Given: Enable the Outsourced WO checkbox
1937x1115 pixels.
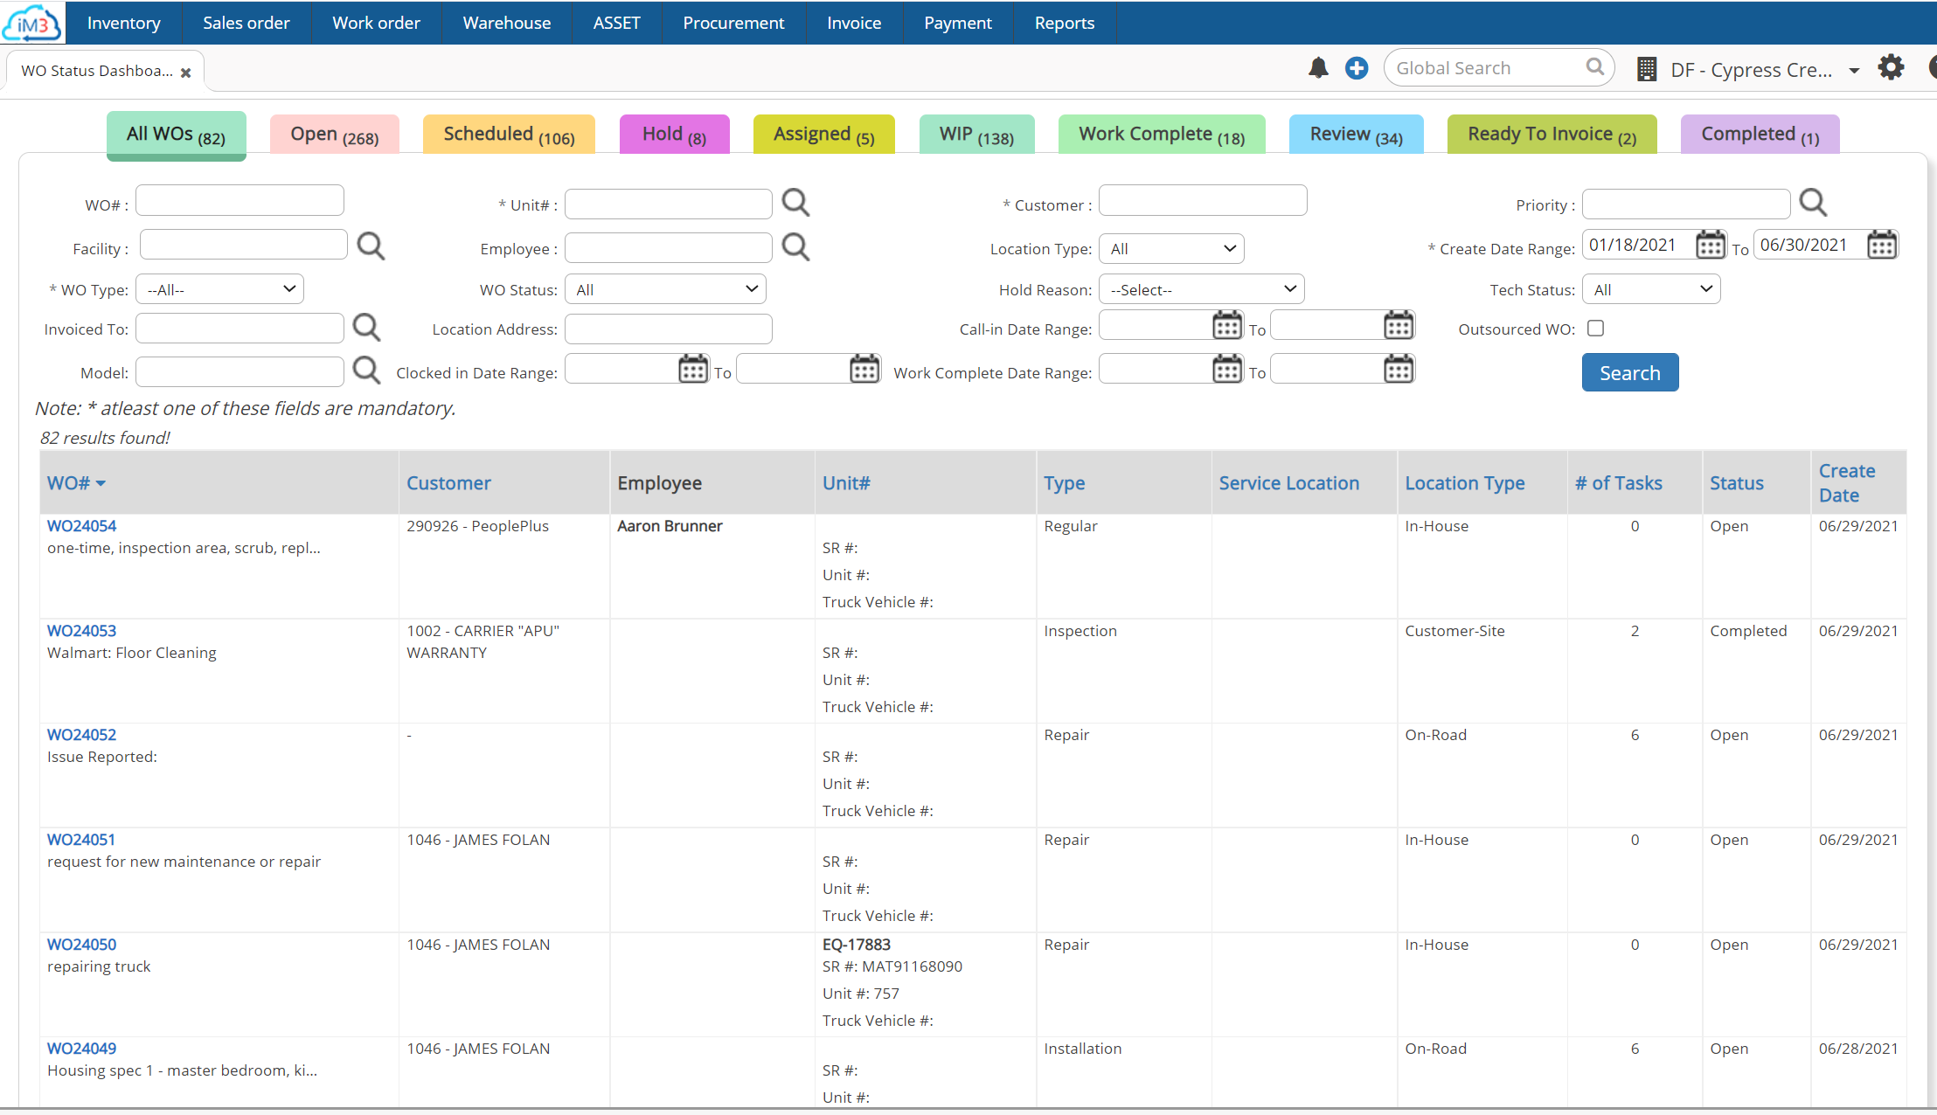Looking at the screenshot, I should 1596,328.
